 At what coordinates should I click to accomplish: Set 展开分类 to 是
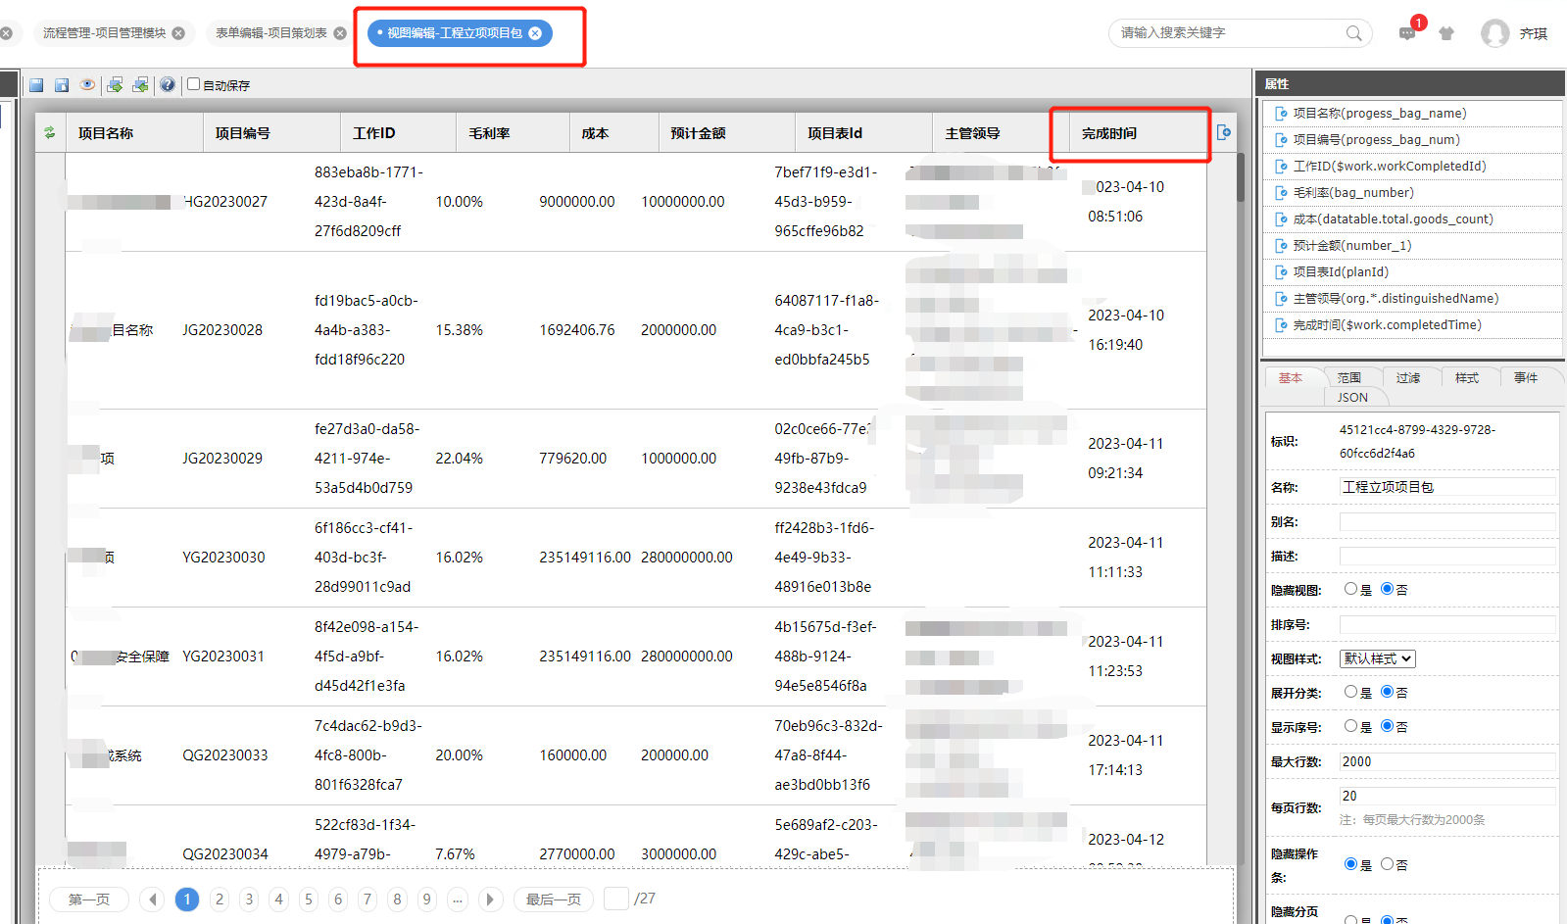[1351, 692]
